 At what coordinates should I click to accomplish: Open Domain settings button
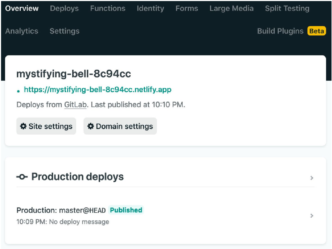click(x=120, y=126)
